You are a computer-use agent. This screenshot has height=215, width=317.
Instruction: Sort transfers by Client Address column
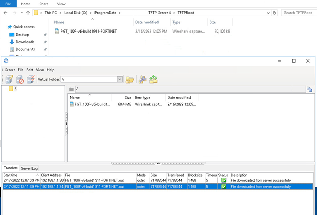pyautogui.click(x=52, y=175)
